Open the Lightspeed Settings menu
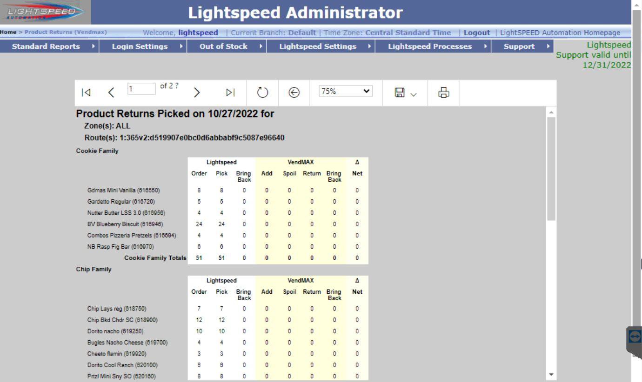The image size is (642, 382). coord(321,46)
